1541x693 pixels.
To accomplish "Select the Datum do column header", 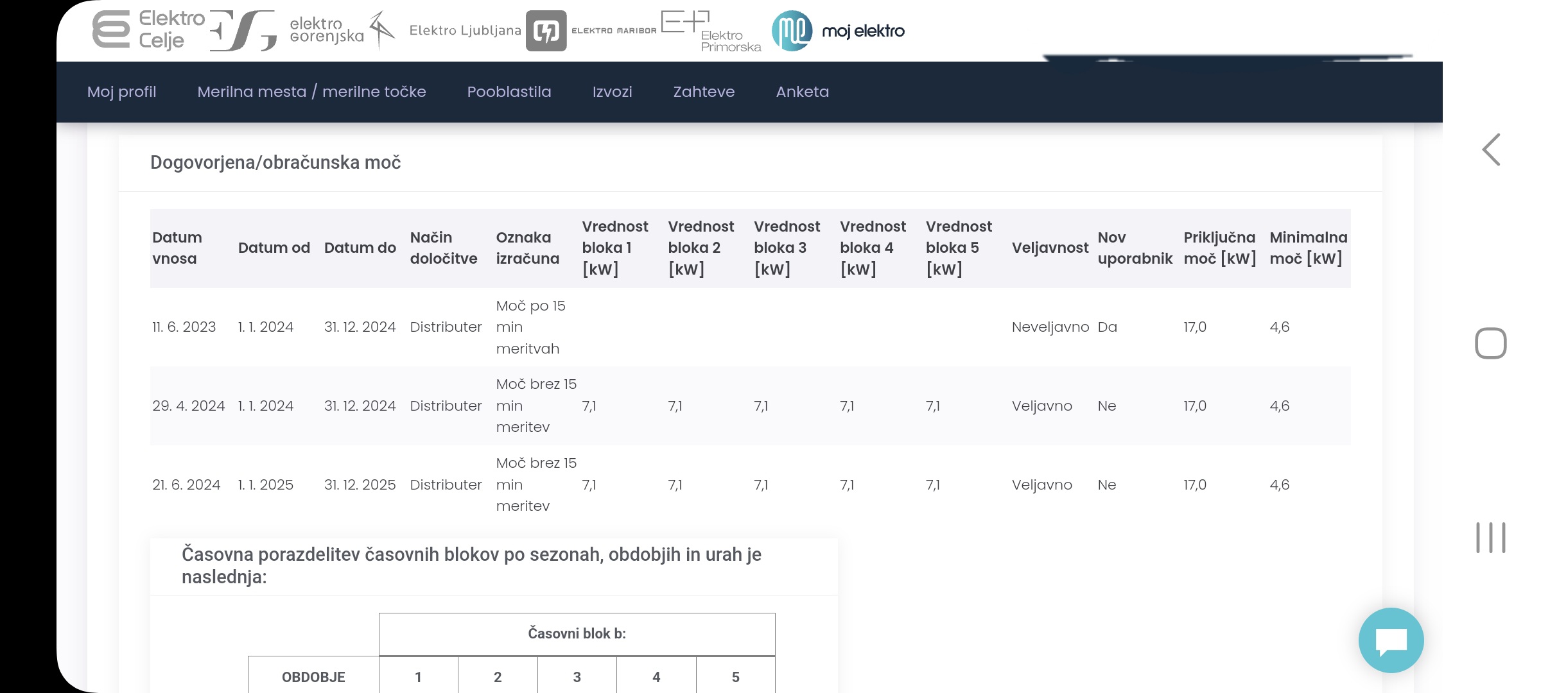I will point(360,248).
